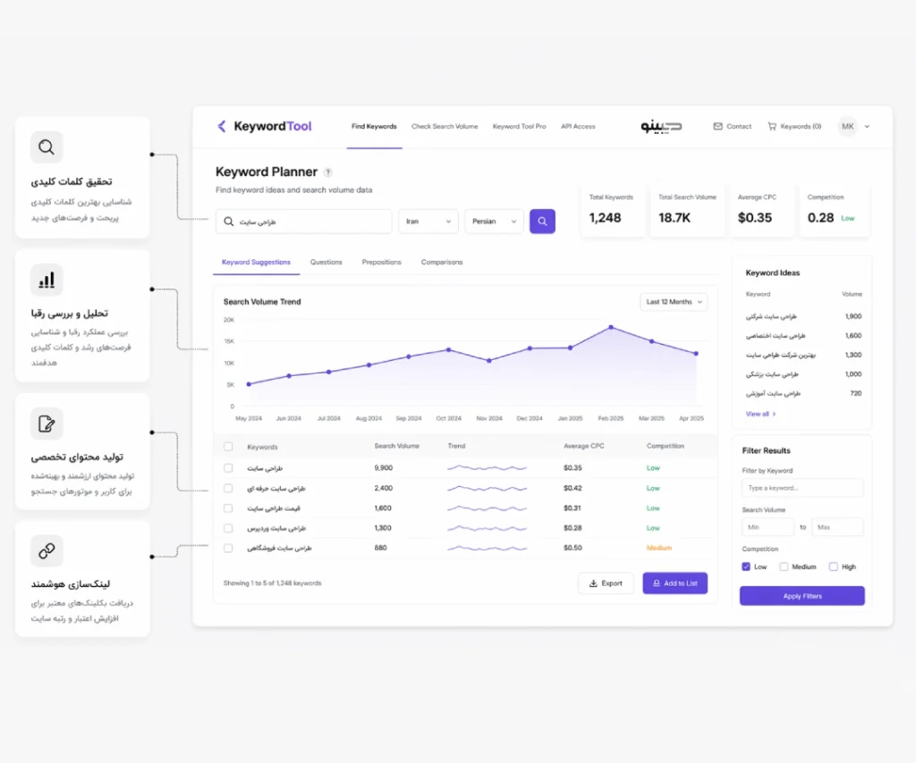Click the Feb 2025 peak chart point
The width and height of the screenshot is (916, 763).
click(x=611, y=327)
